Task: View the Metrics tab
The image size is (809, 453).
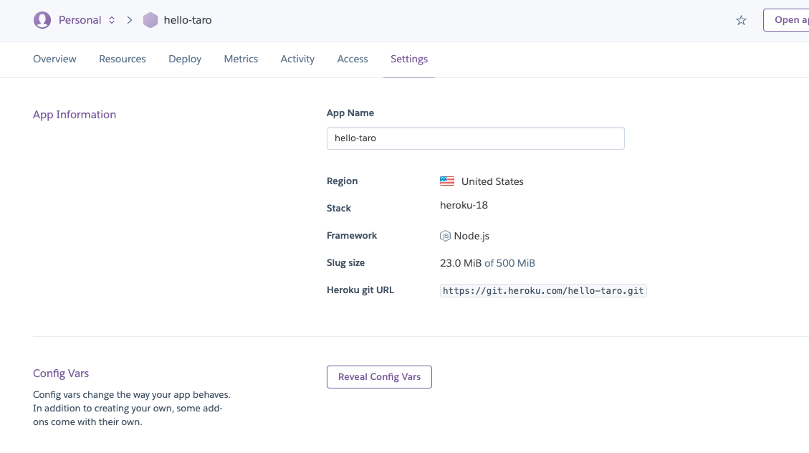Action: tap(241, 59)
